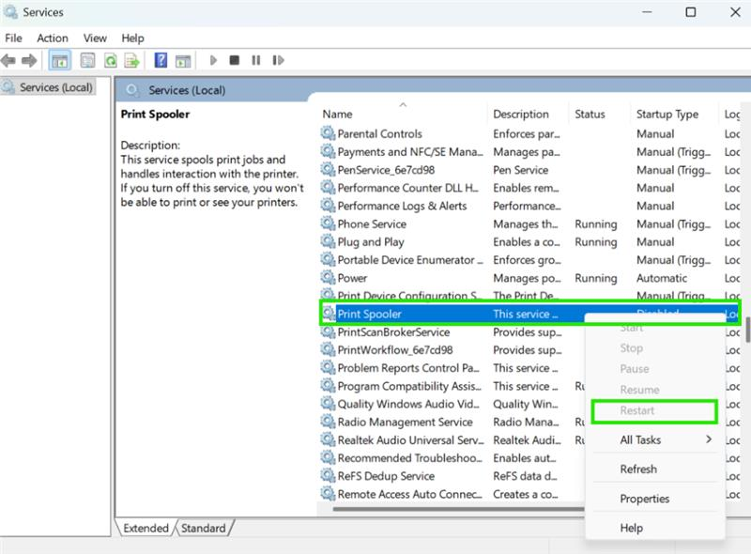The width and height of the screenshot is (751, 554).
Task: Select the Remote Access Auto Connection service
Action: (452, 494)
